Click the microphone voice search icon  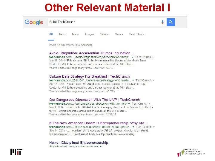tap(163, 22)
